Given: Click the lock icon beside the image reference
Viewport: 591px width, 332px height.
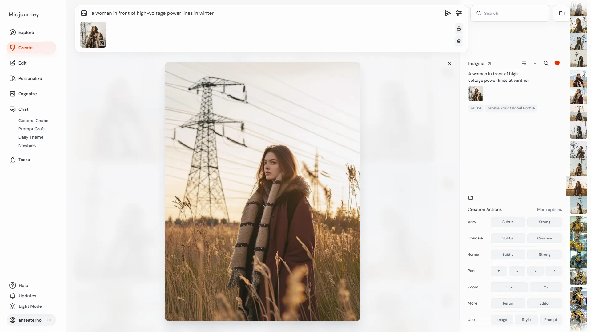Looking at the screenshot, I should click(459, 29).
